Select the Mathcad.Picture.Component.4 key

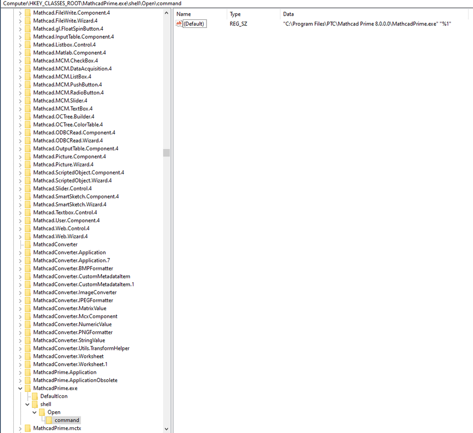(x=70, y=156)
